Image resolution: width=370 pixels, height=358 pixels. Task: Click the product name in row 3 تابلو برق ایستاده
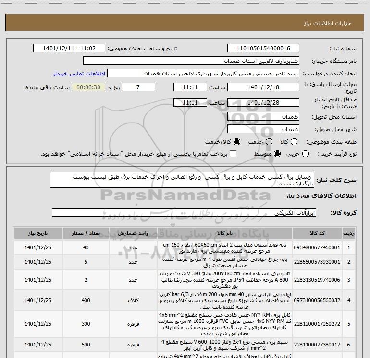[225, 280]
